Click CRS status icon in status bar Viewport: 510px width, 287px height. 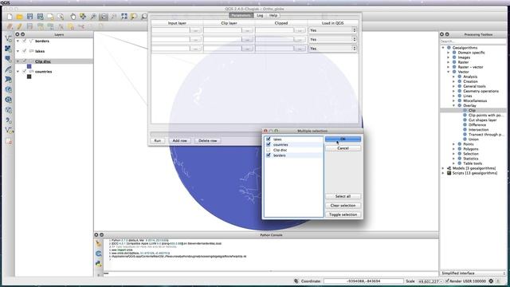(491, 281)
